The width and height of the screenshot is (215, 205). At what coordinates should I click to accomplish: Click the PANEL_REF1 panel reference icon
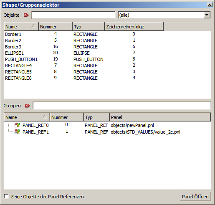18,132
